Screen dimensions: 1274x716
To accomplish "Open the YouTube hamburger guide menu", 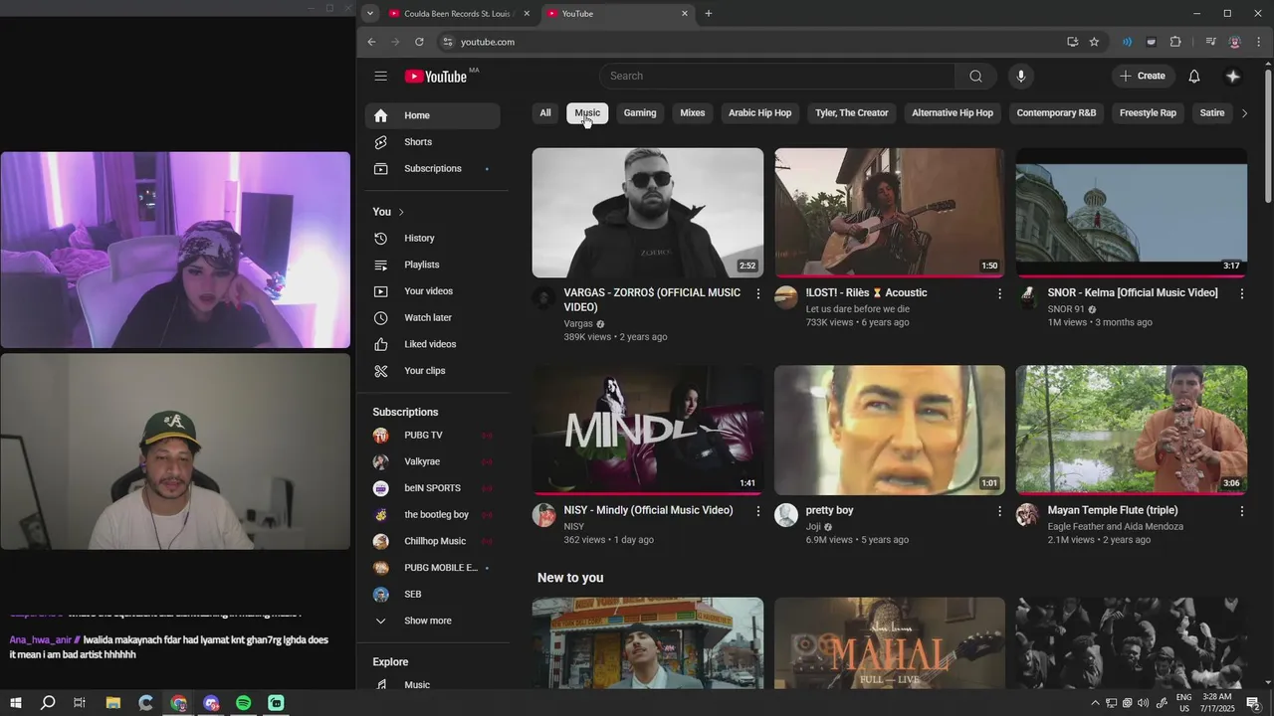I will [x=380, y=76].
